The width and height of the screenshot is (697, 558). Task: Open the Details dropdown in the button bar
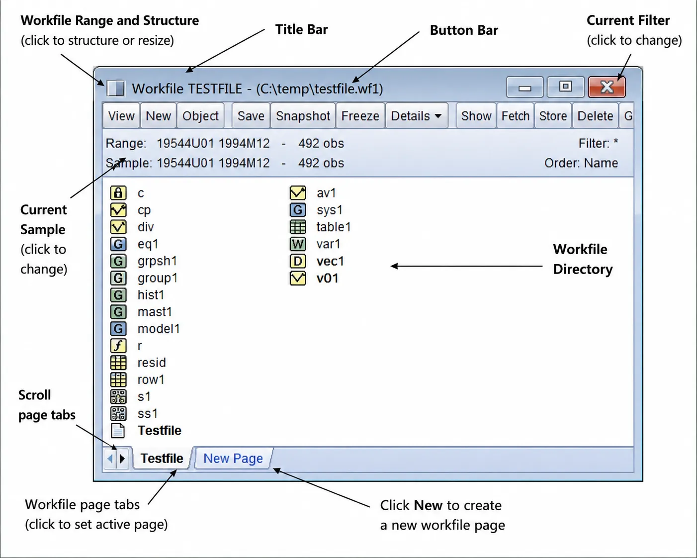click(x=417, y=116)
